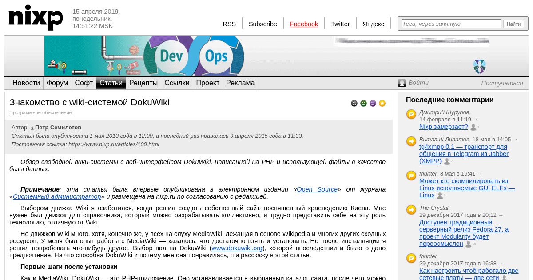Click the author name The Crystal
Image resolution: width=533 pixels, height=280 pixels.
434,208
